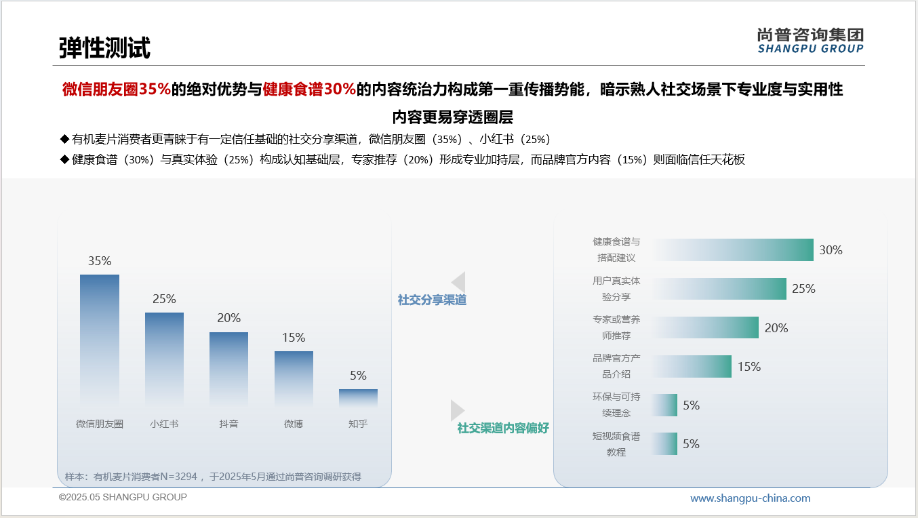Click the bullet starting 健康食谱（30%）与真实体验

click(x=403, y=160)
